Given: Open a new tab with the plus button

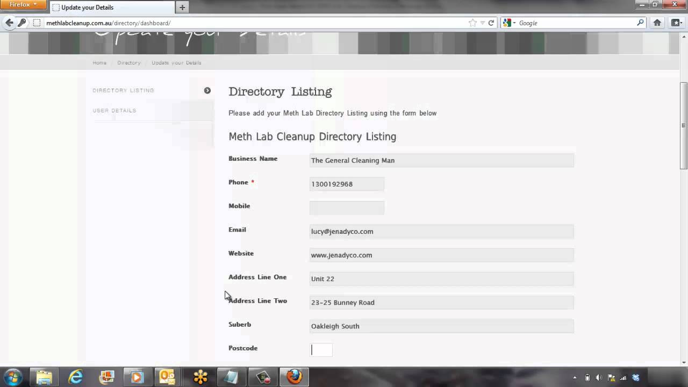Looking at the screenshot, I should [182, 8].
